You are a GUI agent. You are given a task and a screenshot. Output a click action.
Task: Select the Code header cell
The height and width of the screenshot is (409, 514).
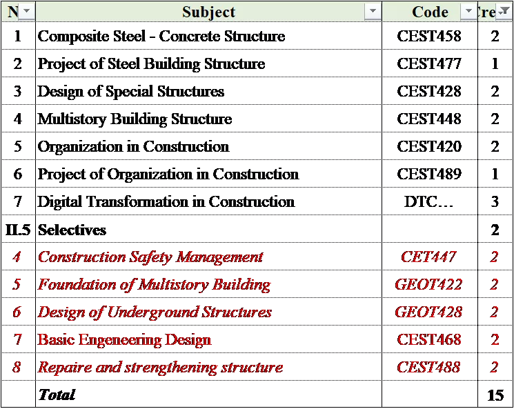pos(430,12)
